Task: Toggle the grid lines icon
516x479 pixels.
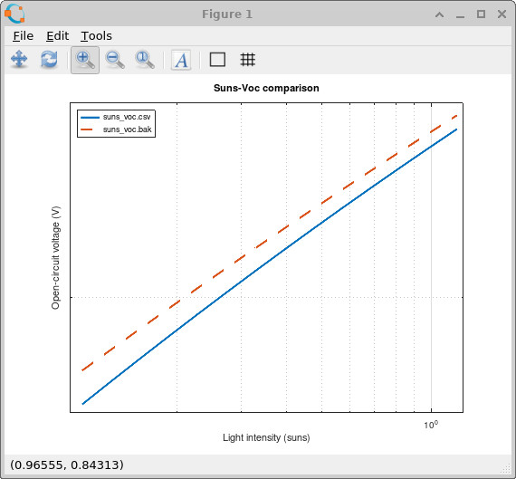Action: pos(247,60)
